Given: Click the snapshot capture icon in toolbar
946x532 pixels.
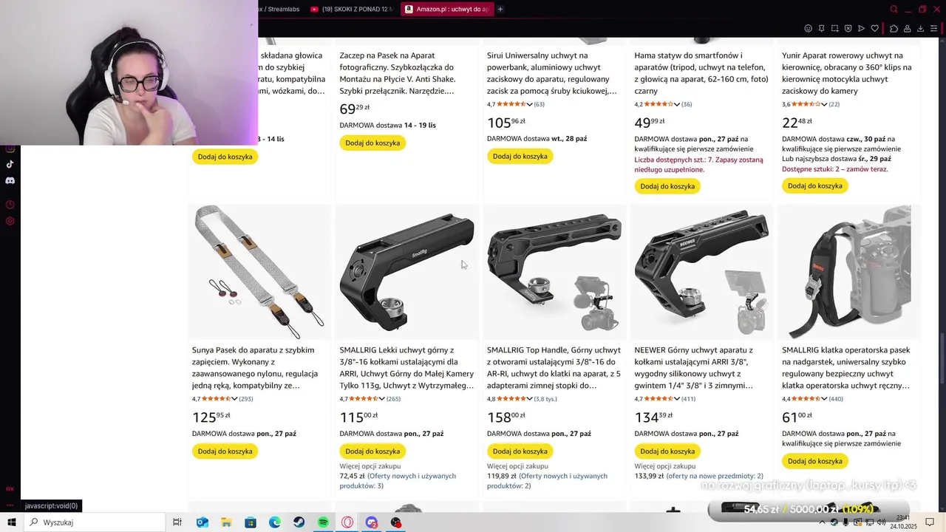Looking at the screenshot, I should 834,29.
